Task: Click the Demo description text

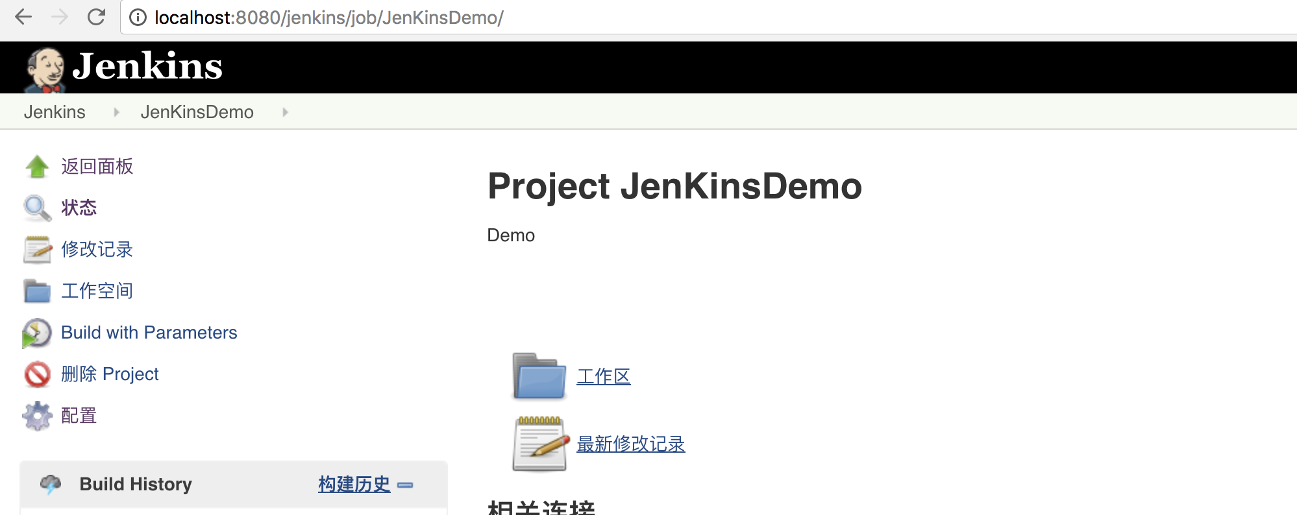Action: (x=511, y=235)
